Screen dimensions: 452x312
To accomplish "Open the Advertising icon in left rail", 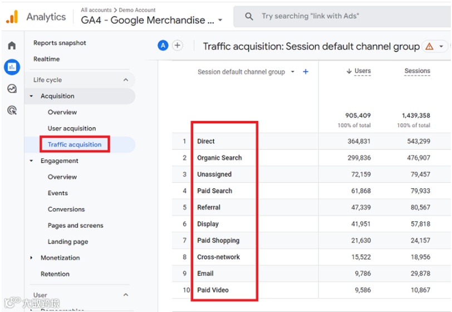I will pyautogui.click(x=12, y=110).
